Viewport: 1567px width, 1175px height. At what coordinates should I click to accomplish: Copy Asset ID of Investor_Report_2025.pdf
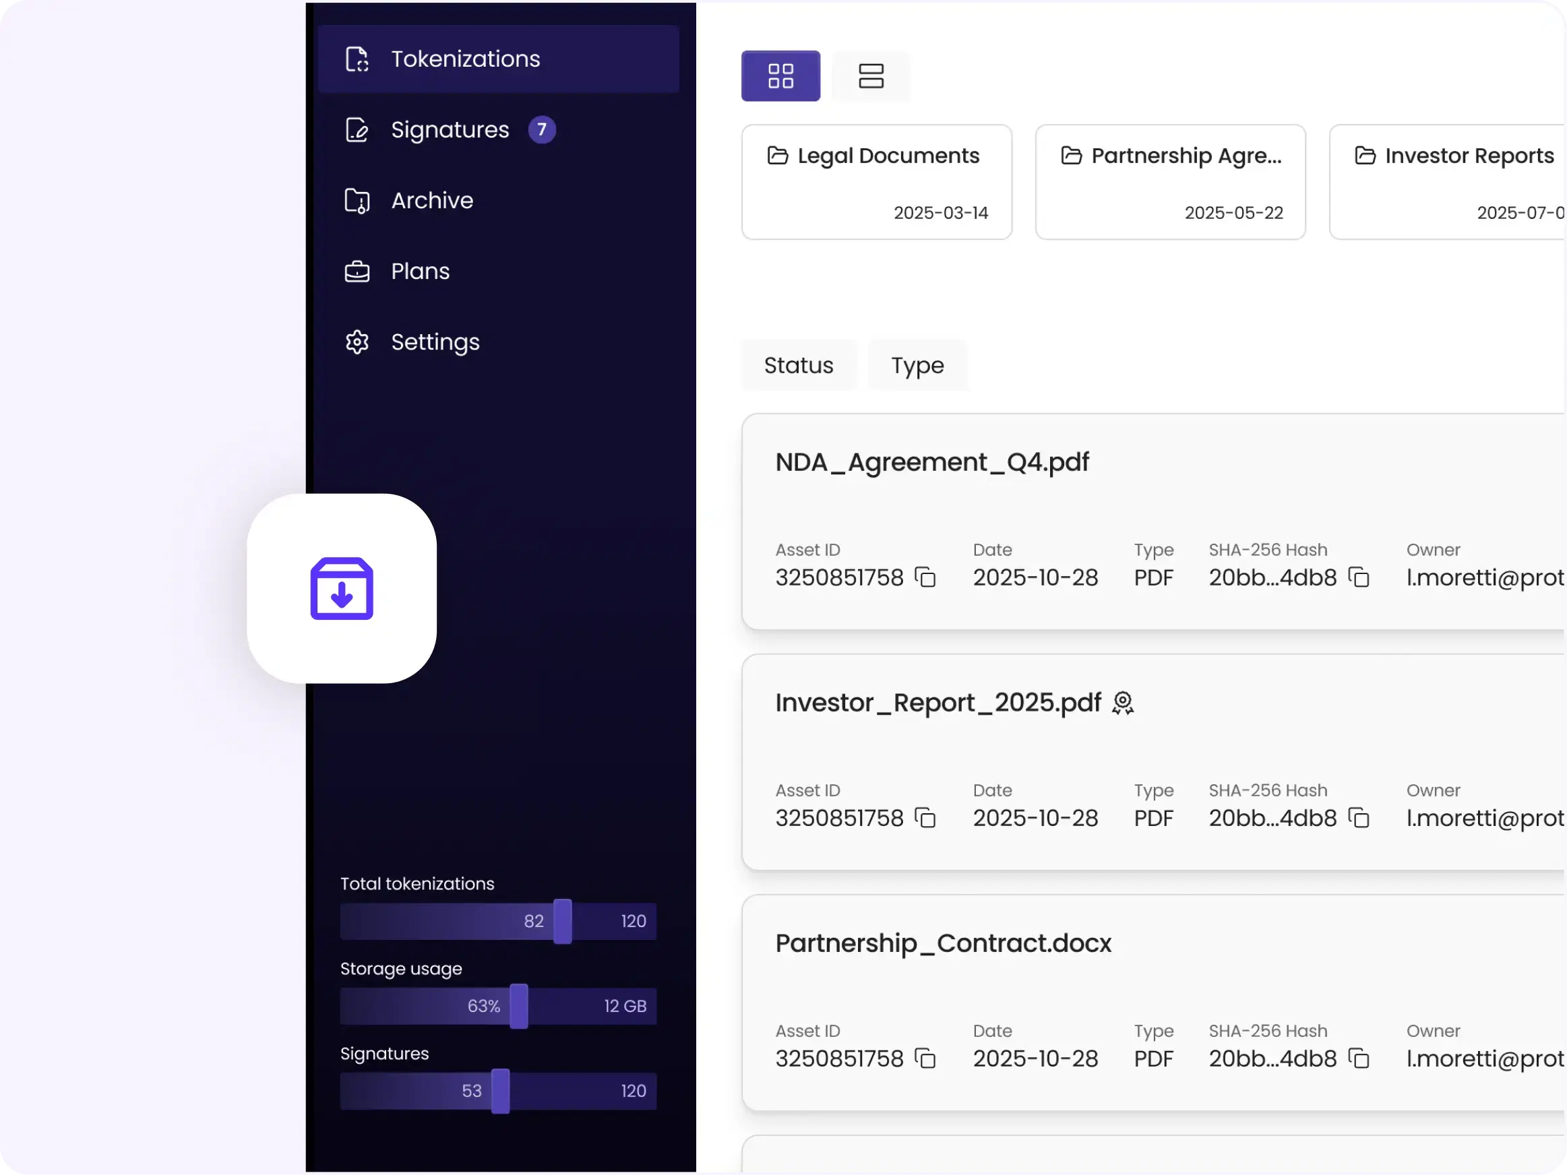[925, 818]
